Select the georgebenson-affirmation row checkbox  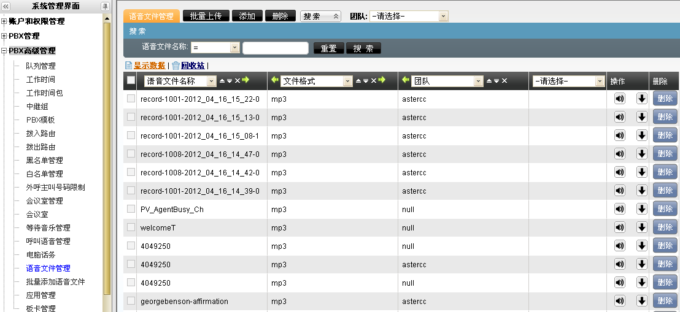tap(131, 301)
